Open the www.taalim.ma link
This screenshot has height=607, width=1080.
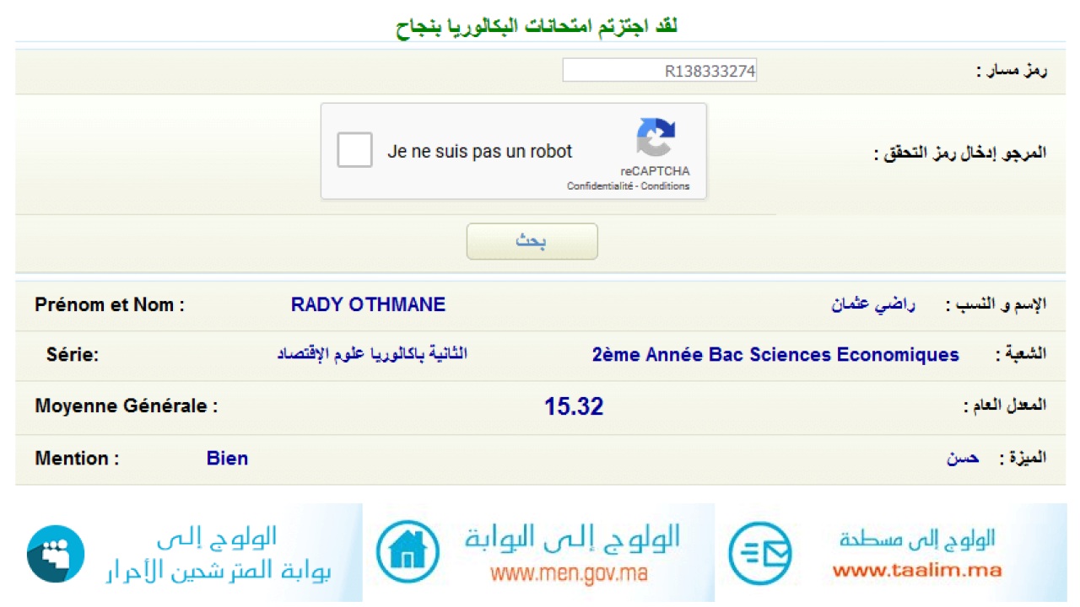917,570
